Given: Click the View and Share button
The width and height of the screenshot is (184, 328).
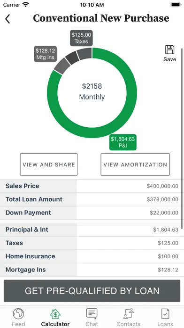Looking at the screenshot, I should (x=48, y=164).
